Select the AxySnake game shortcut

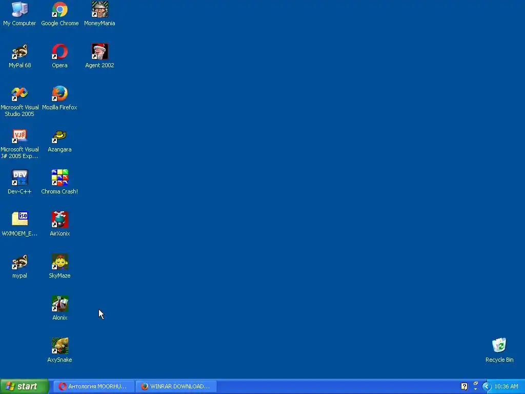pos(59,350)
